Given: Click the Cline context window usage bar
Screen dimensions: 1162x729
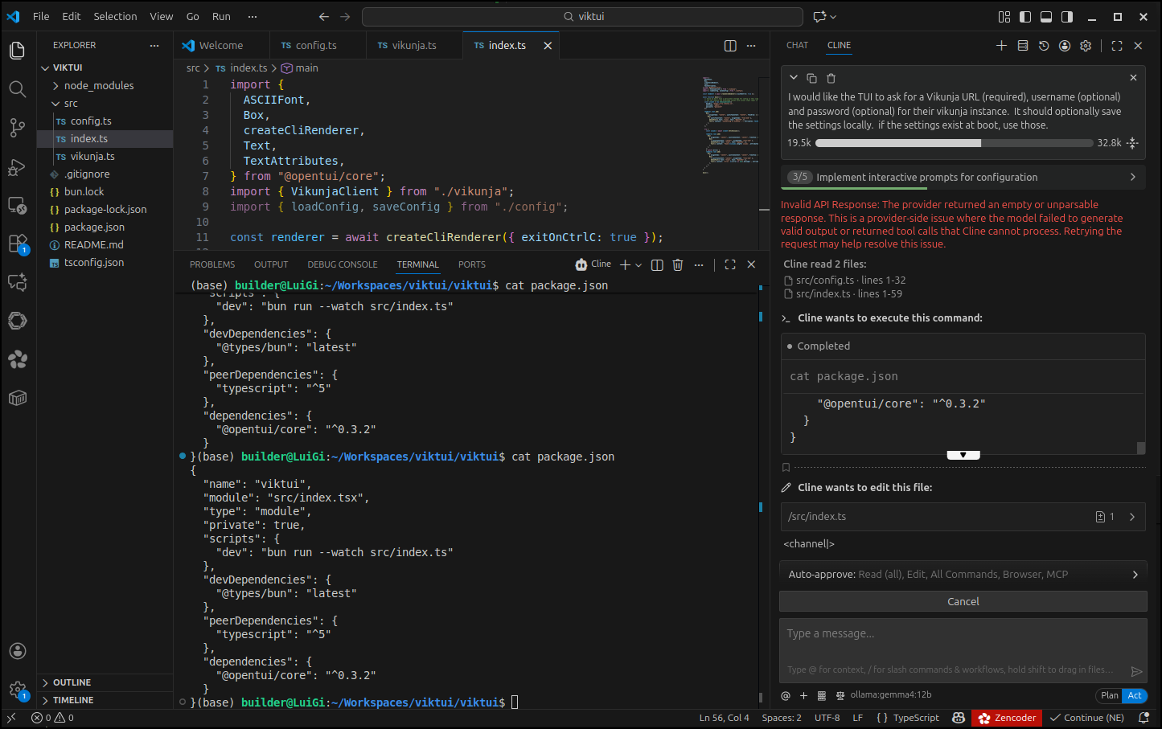Looking at the screenshot, I should [954, 143].
